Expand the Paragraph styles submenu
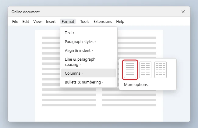 coord(89,42)
